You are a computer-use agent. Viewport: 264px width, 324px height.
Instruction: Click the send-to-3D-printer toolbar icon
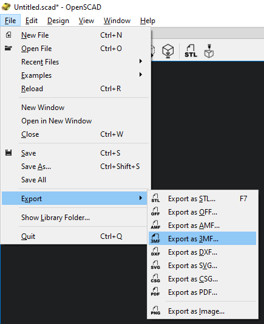[x=209, y=51]
